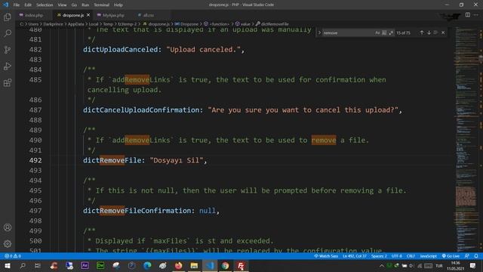Screen dimensions: 483x272
Task: Click 'Go Live' in status bar
Action: 451,256
